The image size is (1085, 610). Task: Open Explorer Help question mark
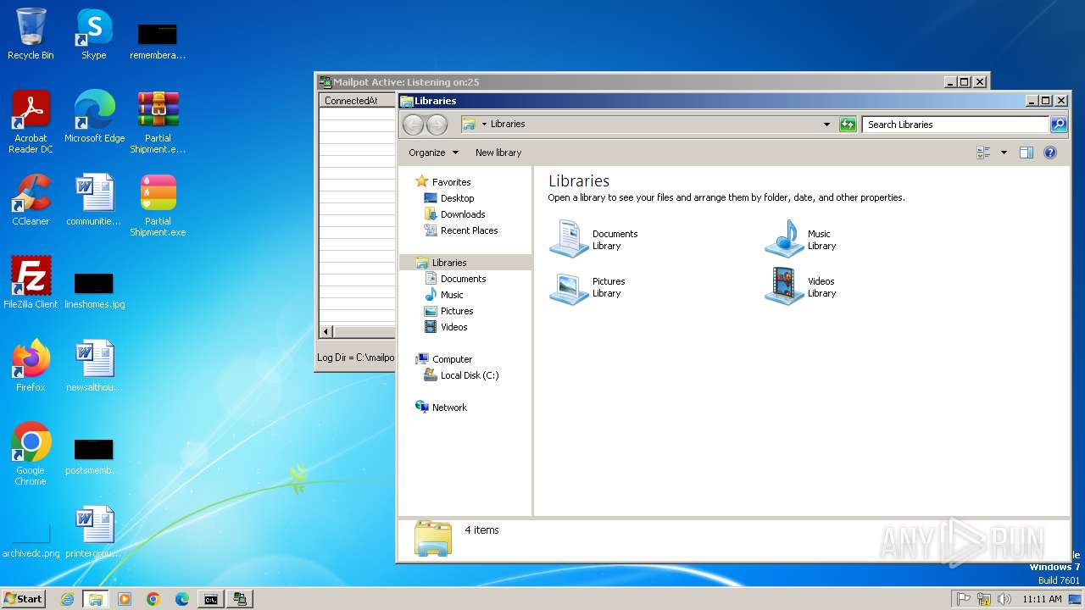tap(1050, 152)
